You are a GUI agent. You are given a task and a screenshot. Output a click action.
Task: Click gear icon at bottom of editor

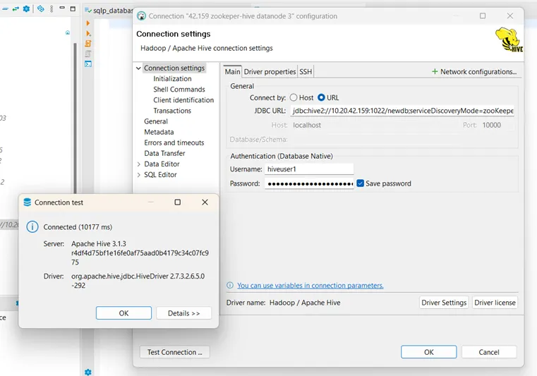point(88,372)
